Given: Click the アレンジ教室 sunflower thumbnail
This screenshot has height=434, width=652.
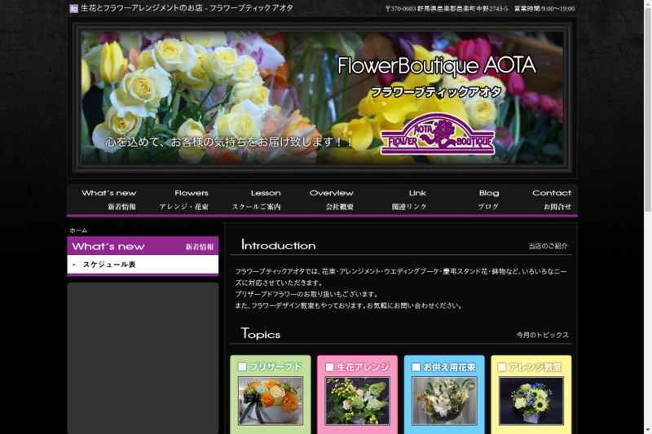Looking at the screenshot, I should pyautogui.click(x=531, y=401).
